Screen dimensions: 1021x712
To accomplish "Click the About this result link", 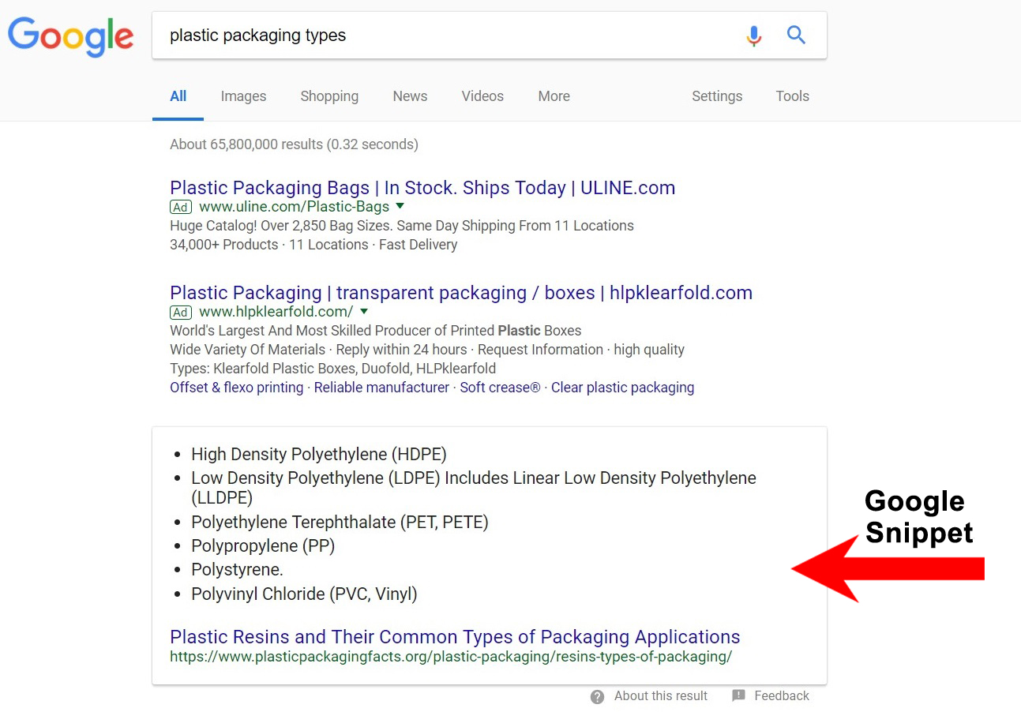I will (661, 696).
